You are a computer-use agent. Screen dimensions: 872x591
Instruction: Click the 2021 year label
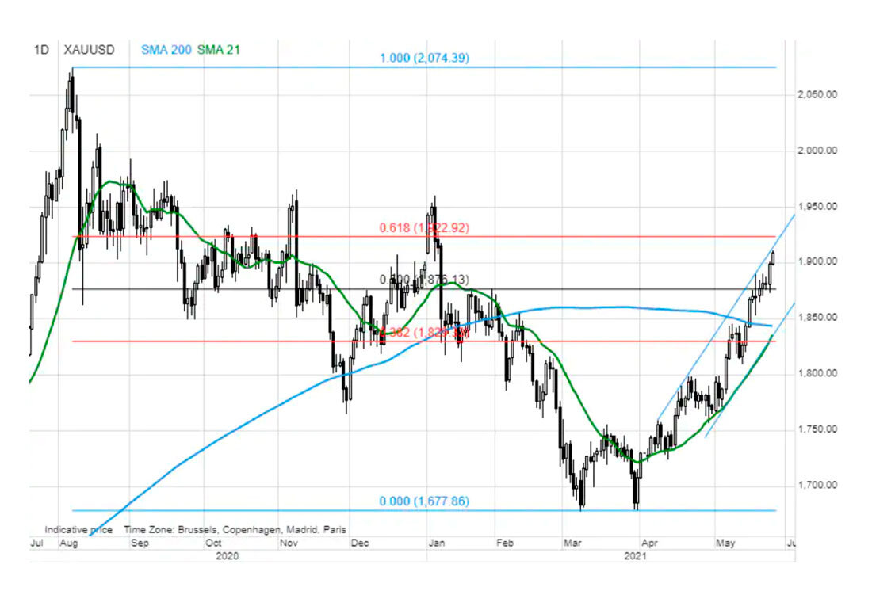635,556
